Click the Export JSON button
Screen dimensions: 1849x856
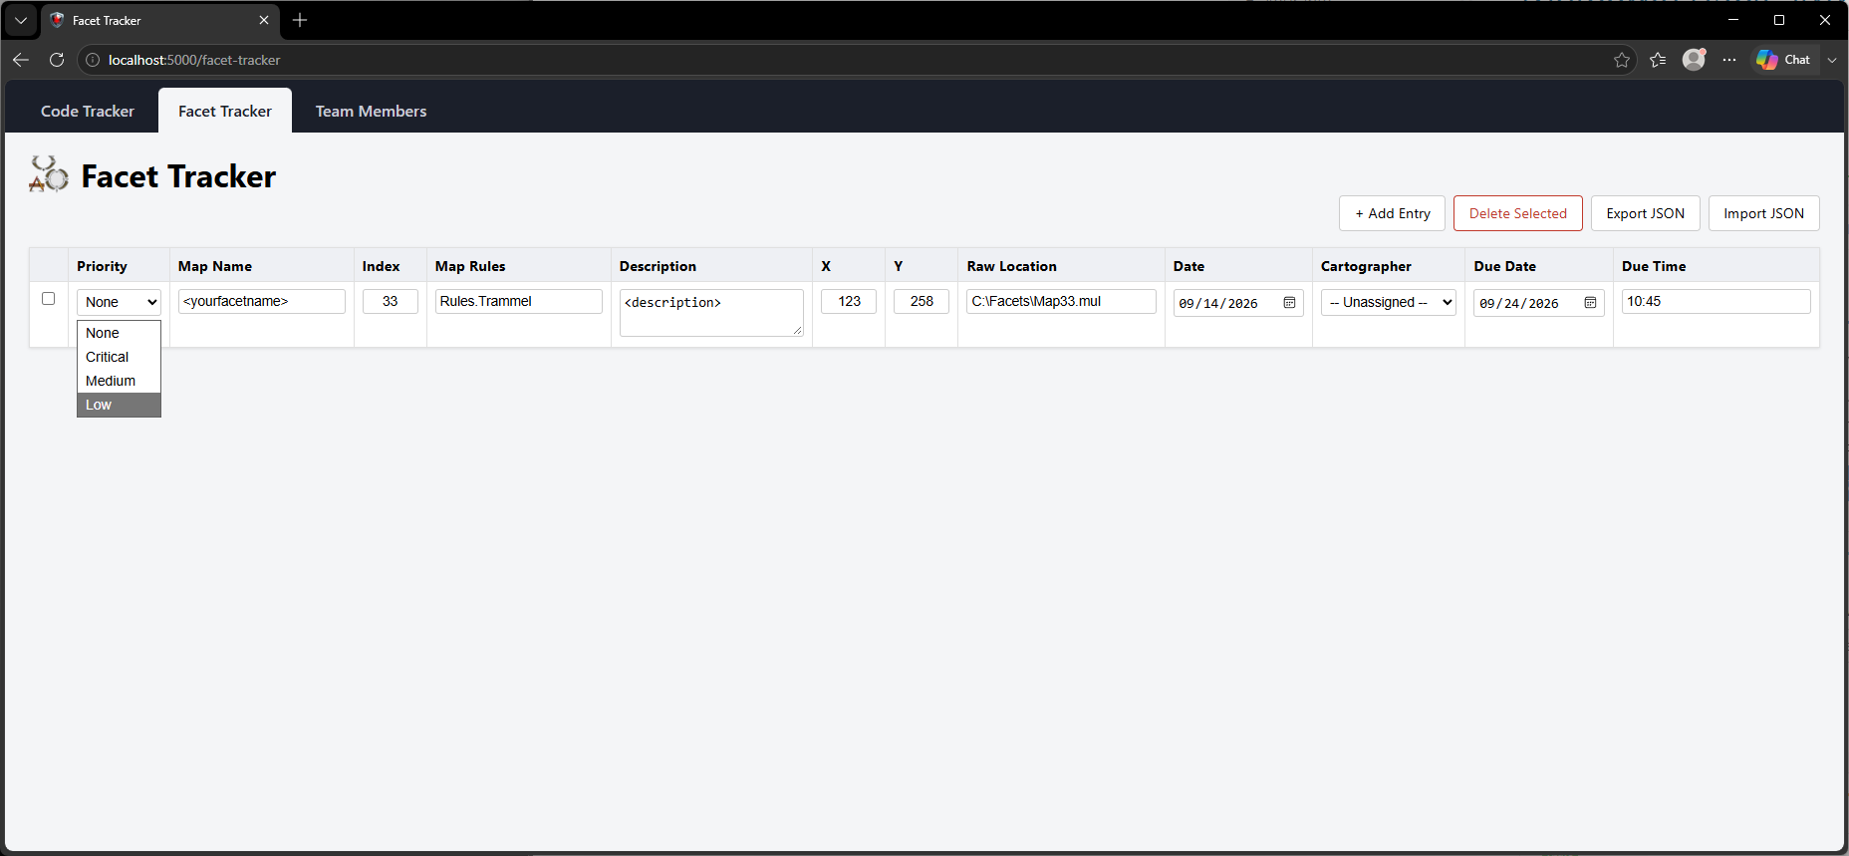point(1646,213)
